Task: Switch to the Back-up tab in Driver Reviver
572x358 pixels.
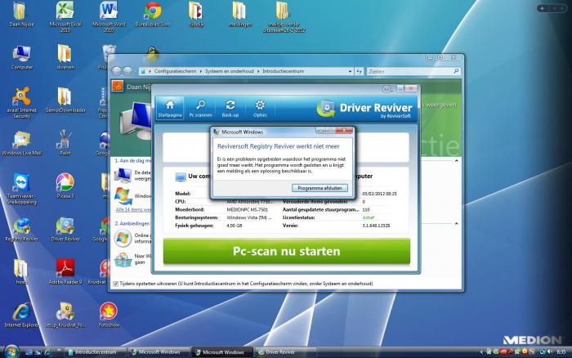Action: pyautogui.click(x=230, y=109)
